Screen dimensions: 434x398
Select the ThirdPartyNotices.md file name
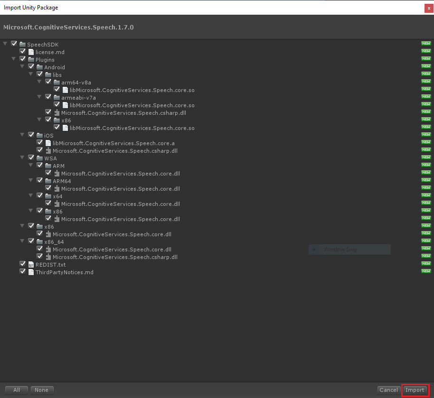[x=65, y=272]
